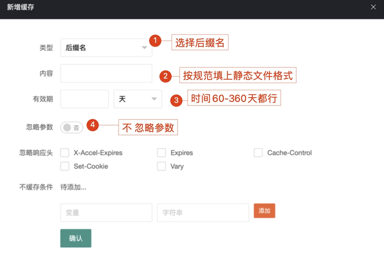Click the 选择后缀名 annotation box
Viewport: 384px width, 258px height.
[x=200, y=42]
